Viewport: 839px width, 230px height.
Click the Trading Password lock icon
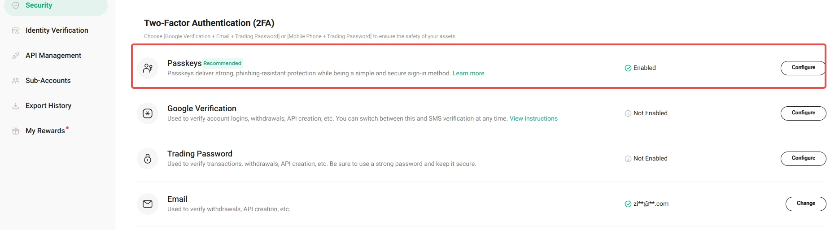[x=148, y=159]
